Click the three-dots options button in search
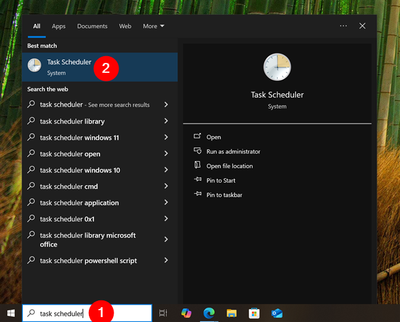 pos(343,26)
